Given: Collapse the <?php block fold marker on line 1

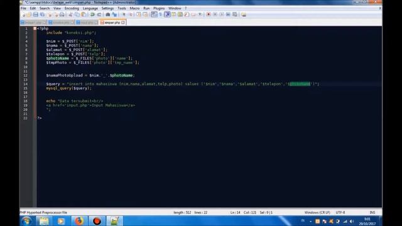Looking at the screenshot, I should tap(35, 28).
